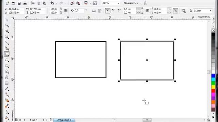The image size is (218, 122).
Task: Pick the yellow palette swatch
Action: tap(213, 87)
